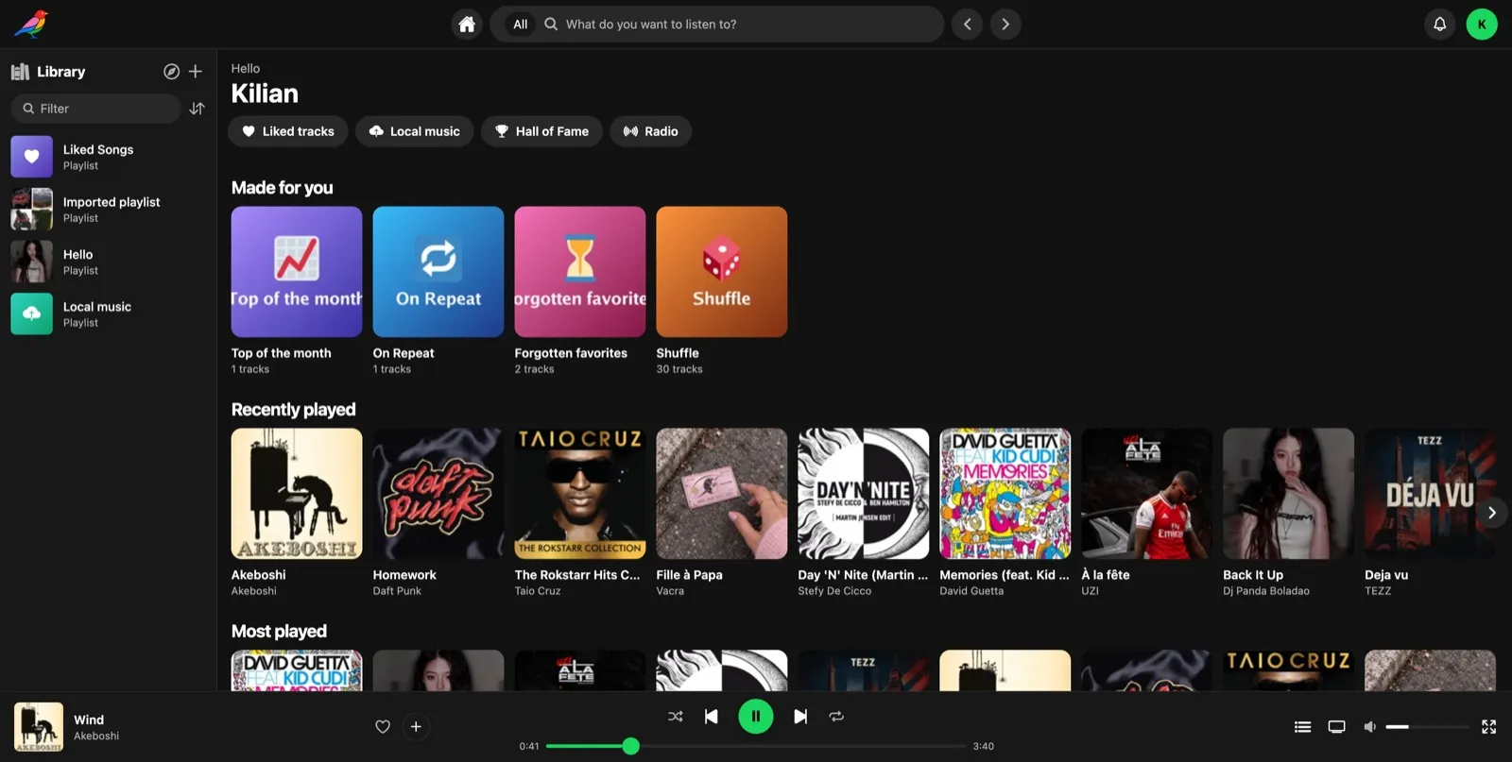Open Liked Songs playlist in Library
The width and height of the screenshot is (1512, 762).
click(x=109, y=157)
